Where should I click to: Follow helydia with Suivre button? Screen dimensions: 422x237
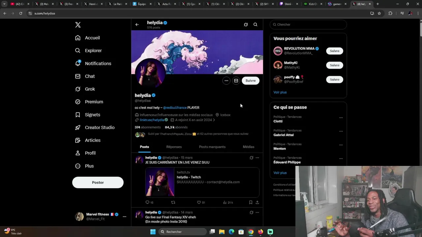point(251,81)
